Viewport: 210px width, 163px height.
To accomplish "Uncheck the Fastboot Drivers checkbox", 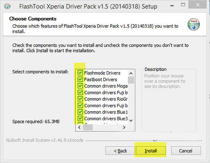I will [80, 79].
